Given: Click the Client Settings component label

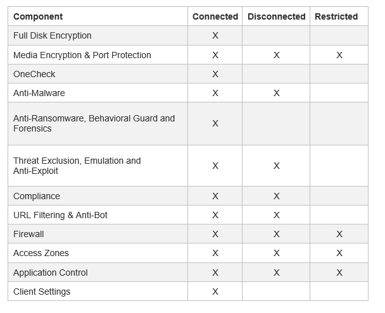Looking at the screenshot, I should coord(42,292).
